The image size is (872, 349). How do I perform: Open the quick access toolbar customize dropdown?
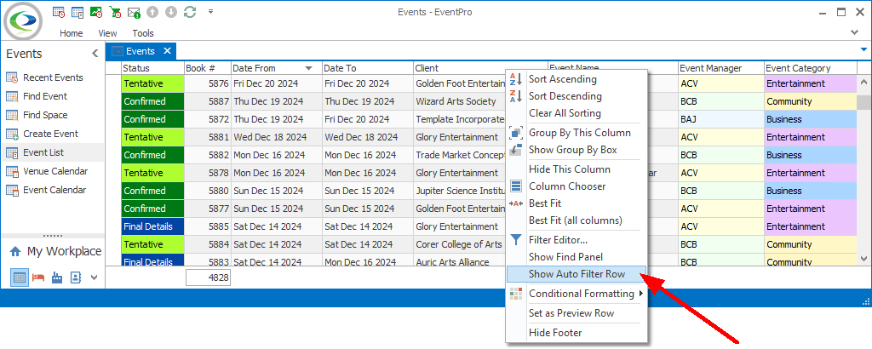point(211,11)
